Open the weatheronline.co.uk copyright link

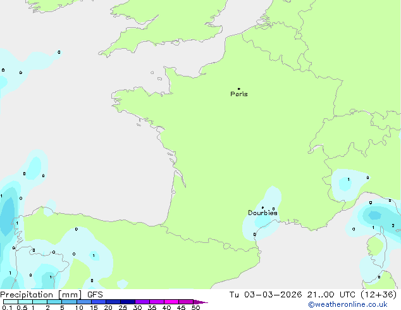tap(348, 304)
